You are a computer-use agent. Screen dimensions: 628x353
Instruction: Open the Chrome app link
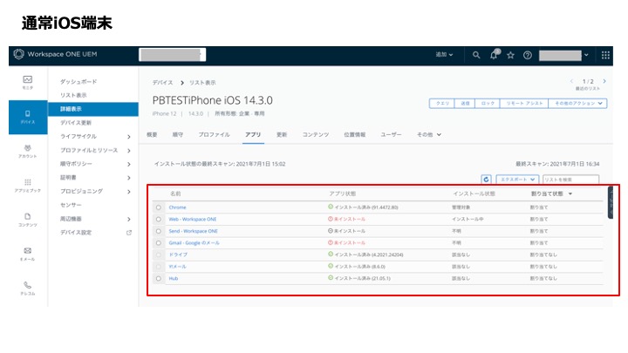click(x=177, y=207)
